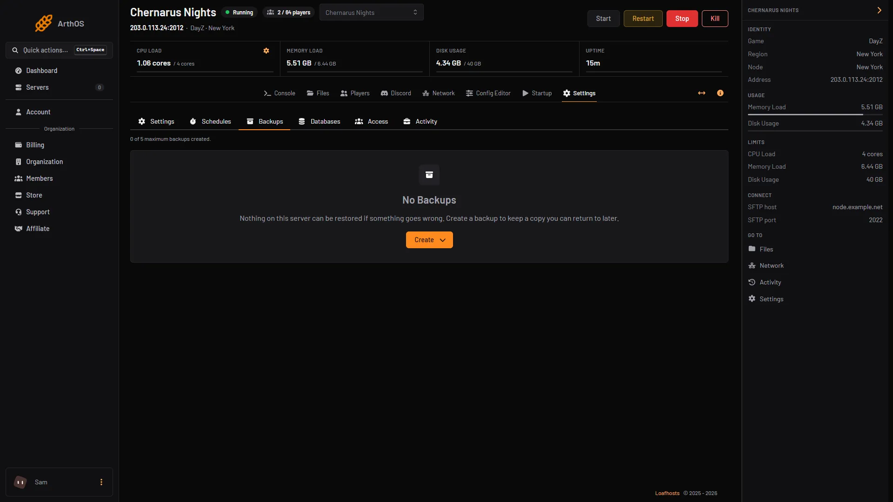Click the Loafhosts footer link
Screen dimensions: 893x502
click(667, 493)
